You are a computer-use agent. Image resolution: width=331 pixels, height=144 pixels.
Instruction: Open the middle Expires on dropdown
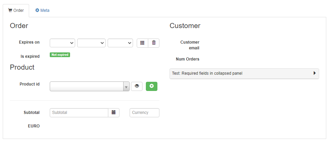(91, 43)
